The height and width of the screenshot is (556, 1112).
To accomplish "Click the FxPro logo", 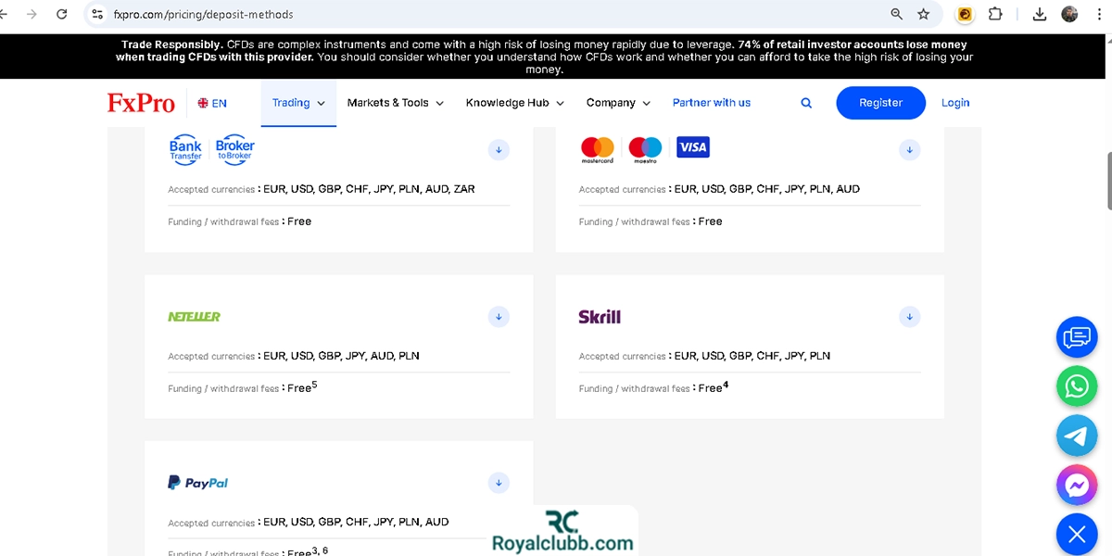I will [141, 103].
